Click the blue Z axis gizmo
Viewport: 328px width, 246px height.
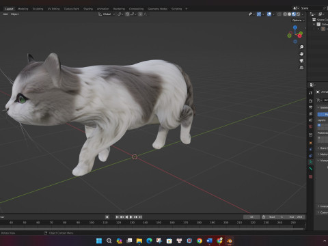click(x=295, y=27)
